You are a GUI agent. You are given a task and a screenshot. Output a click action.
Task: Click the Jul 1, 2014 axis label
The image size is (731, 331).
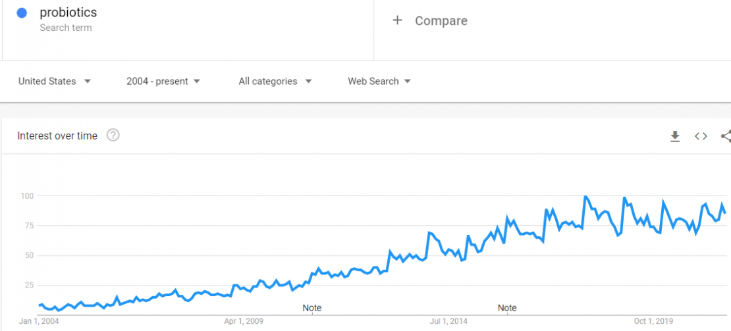(x=448, y=321)
